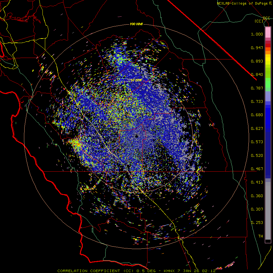Select the 0.253 scale value
Image resolution: width=273 pixels, height=273 pixels.
coord(257,223)
